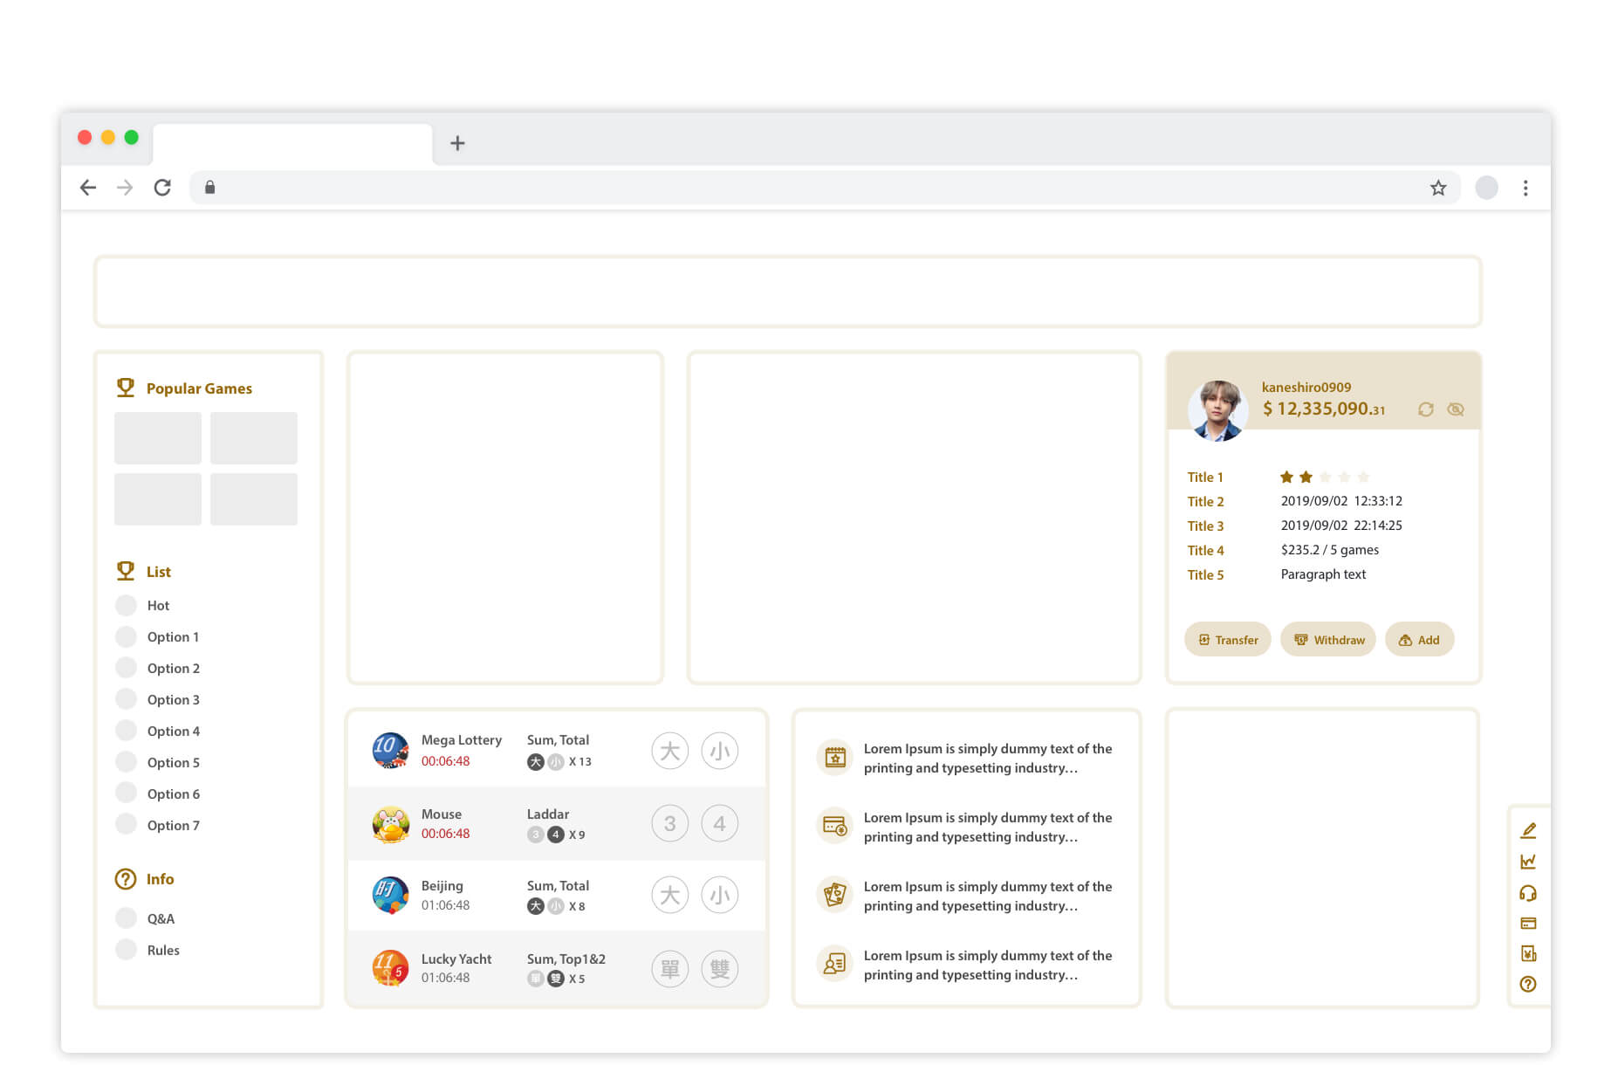Viewport: 1618px width, 1065px height.
Task: Refresh the account balance icon
Action: tap(1426, 409)
